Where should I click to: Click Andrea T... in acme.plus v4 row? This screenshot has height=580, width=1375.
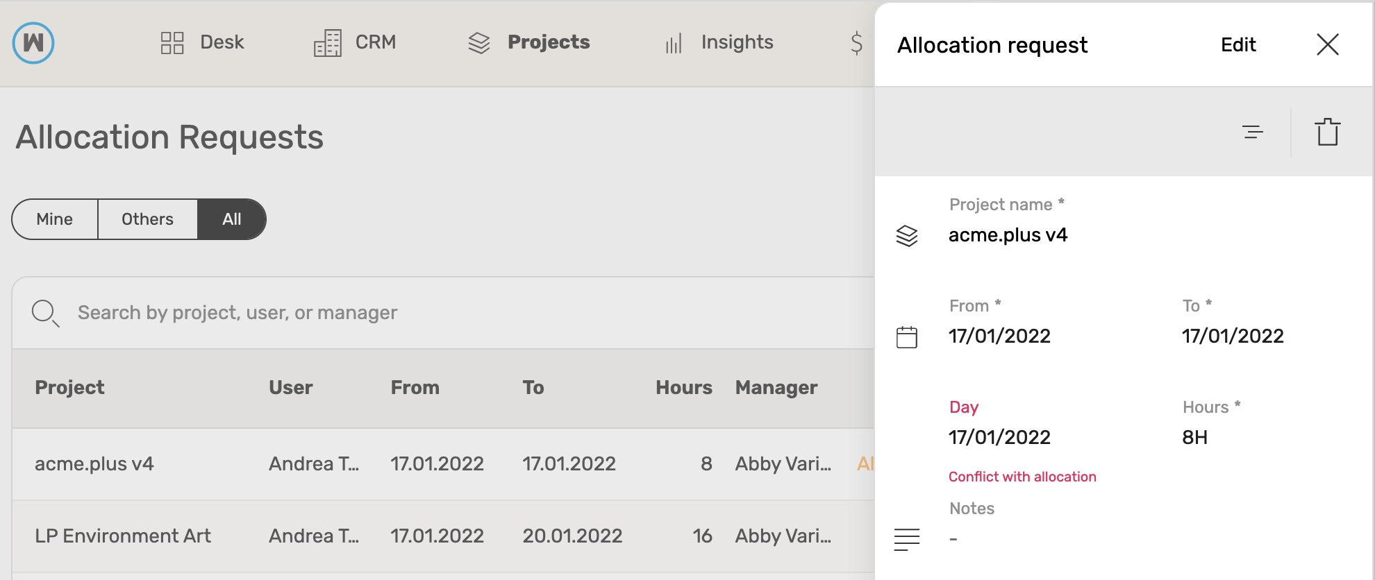tap(314, 464)
